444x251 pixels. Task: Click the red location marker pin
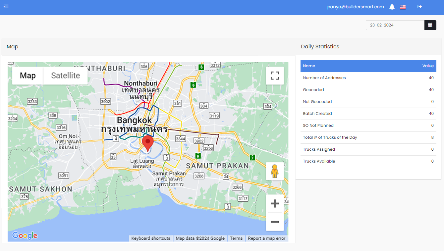(x=147, y=143)
